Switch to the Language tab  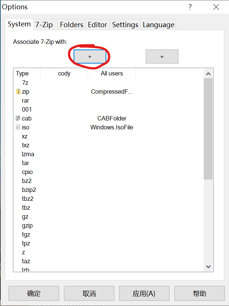pyautogui.click(x=158, y=25)
